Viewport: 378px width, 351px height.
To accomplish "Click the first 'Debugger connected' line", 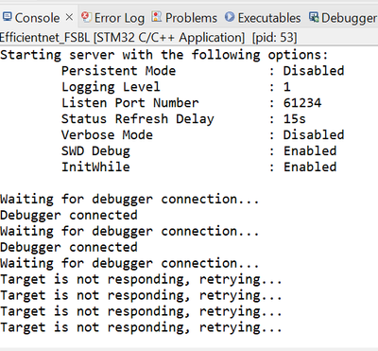I will [x=69, y=215].
